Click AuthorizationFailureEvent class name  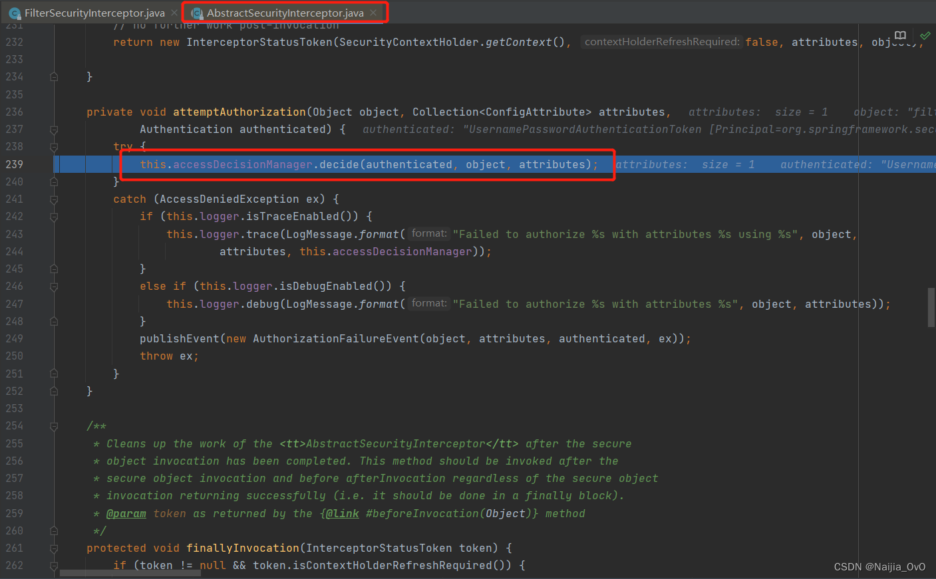[x=336, y=338]
